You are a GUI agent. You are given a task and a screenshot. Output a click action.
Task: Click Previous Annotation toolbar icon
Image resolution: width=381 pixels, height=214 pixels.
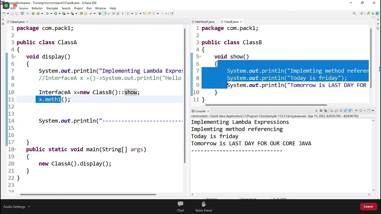click(136, 13)
